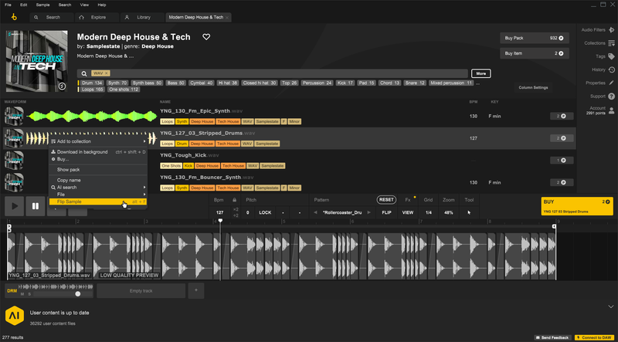
Task: Click the Connect to DAW button
Action: [595, 337]
